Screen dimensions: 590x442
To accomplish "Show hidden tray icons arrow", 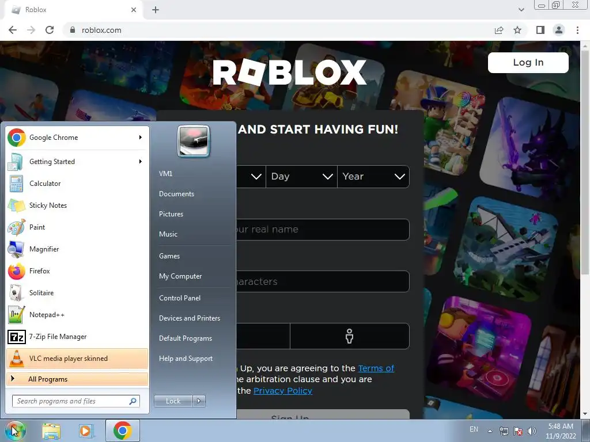I will click(490, 432).
